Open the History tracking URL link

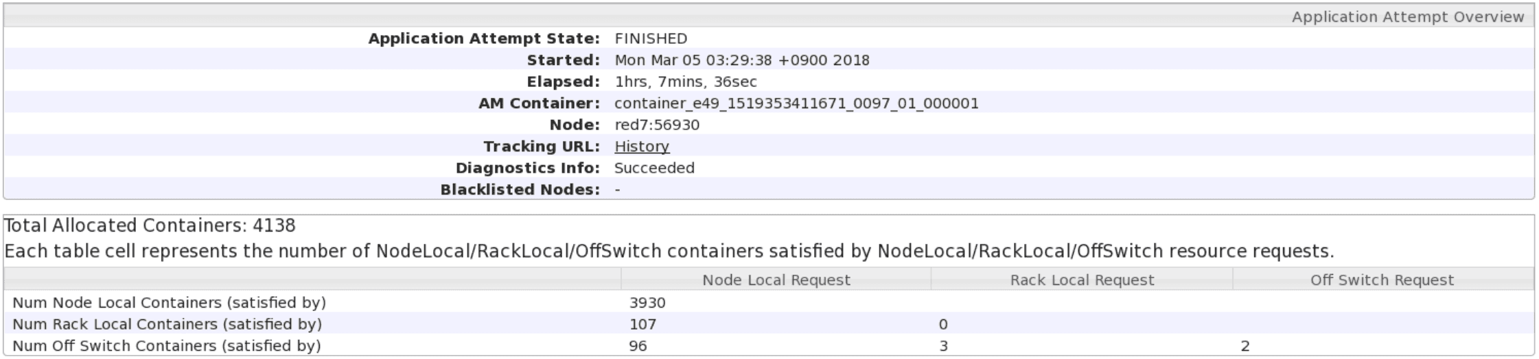coord(641,146)
